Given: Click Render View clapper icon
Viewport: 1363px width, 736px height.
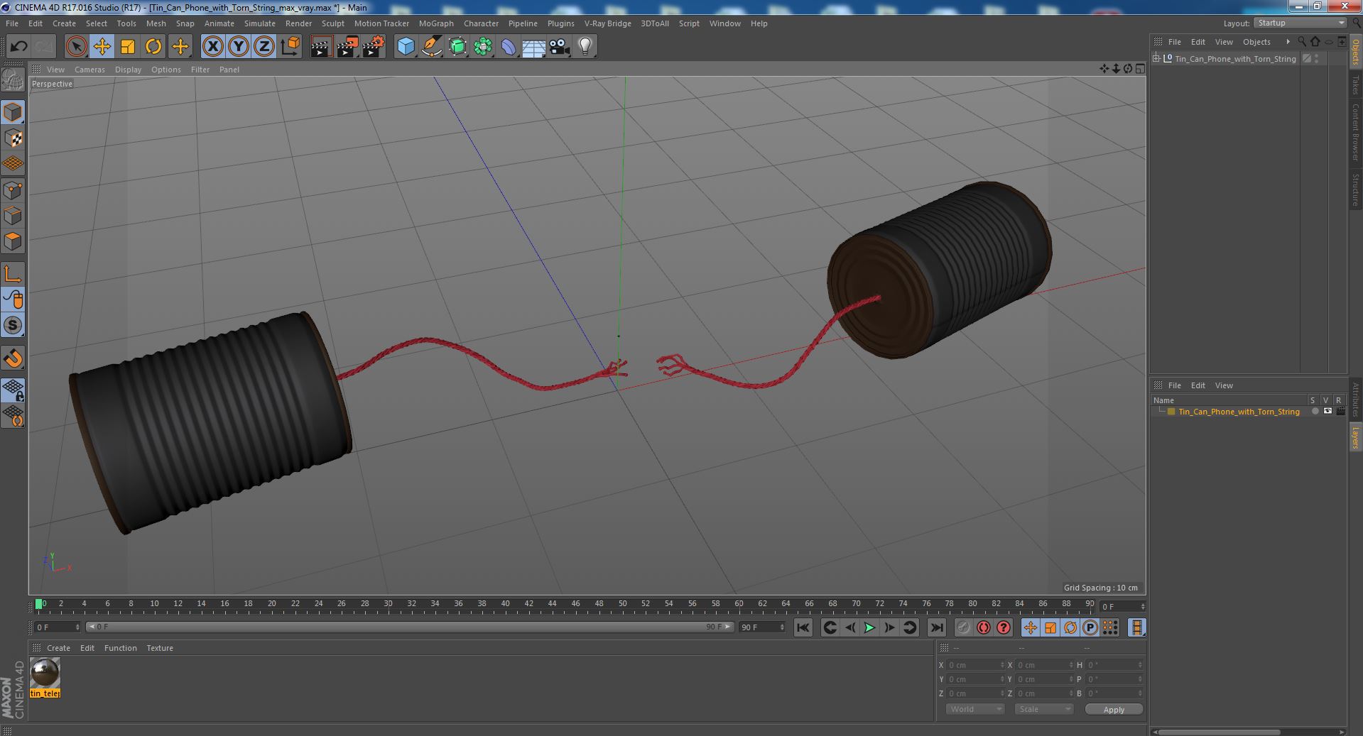Looking at the screenshot, I should (321, 47).
